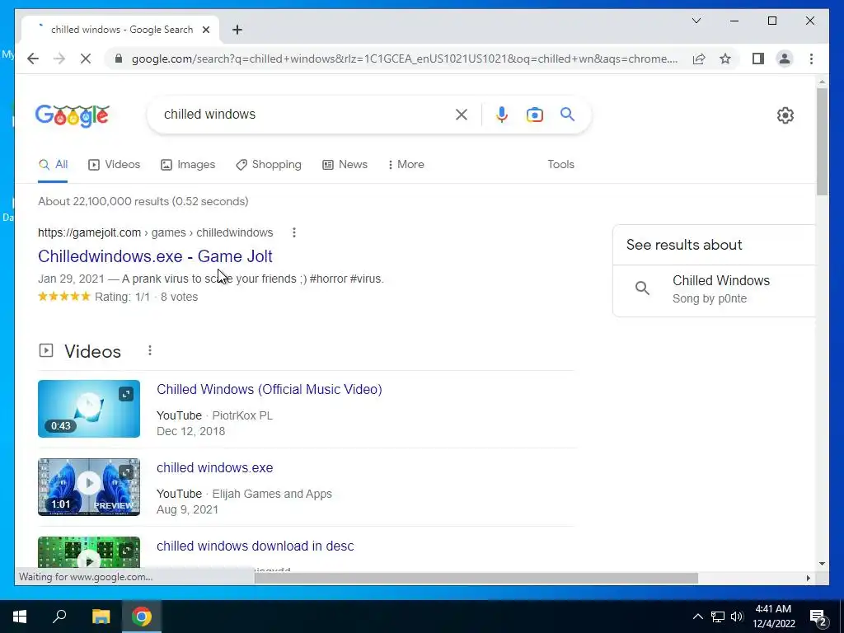Click the horizontal scrollbar thumb
Screen dimensions: 844x633
(x=476, y=578)
